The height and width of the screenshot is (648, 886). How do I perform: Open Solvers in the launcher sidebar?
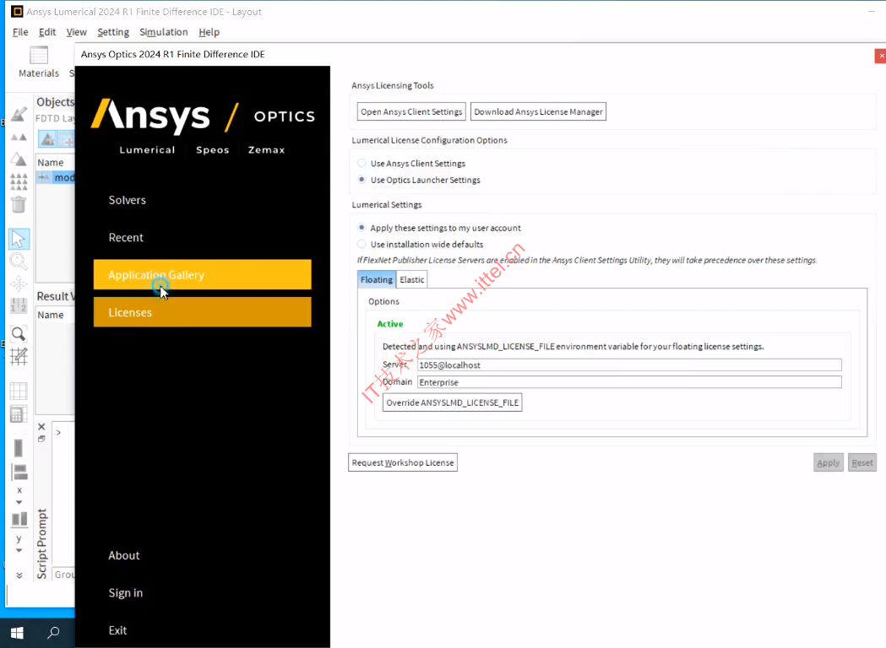128,200
